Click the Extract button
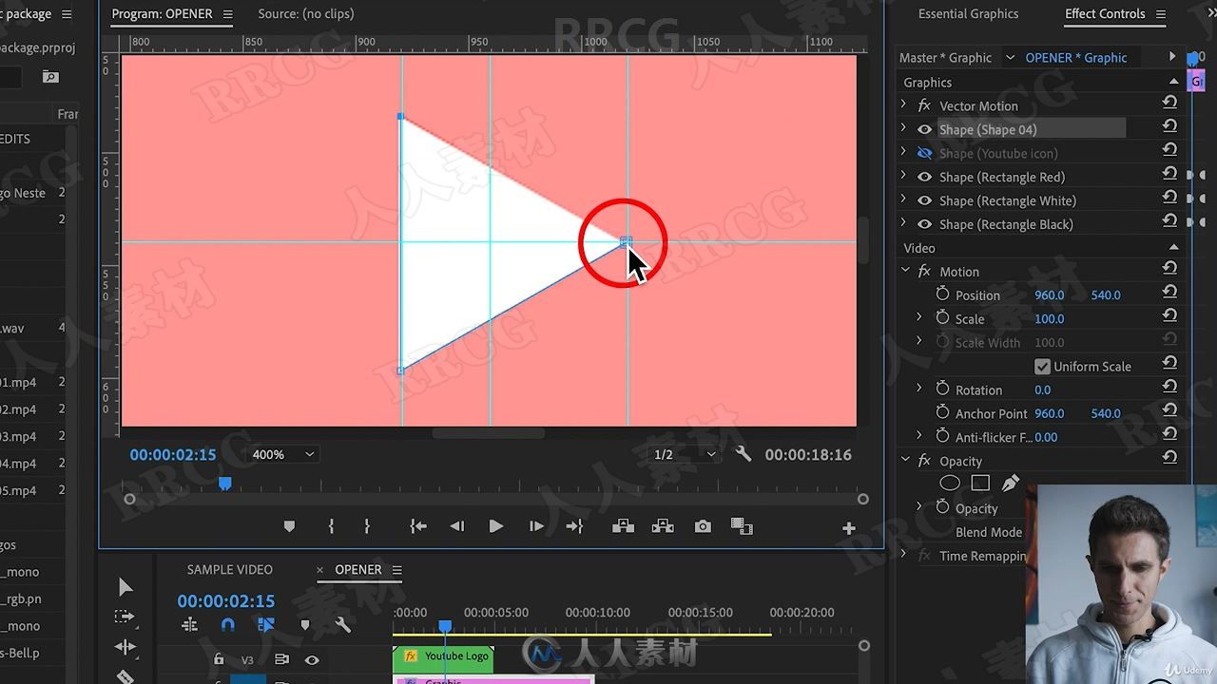 tap(663, 526)
